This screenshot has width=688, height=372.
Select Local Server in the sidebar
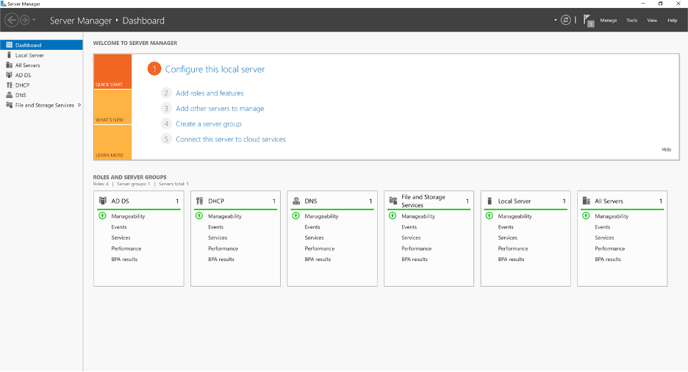(29, 55)
